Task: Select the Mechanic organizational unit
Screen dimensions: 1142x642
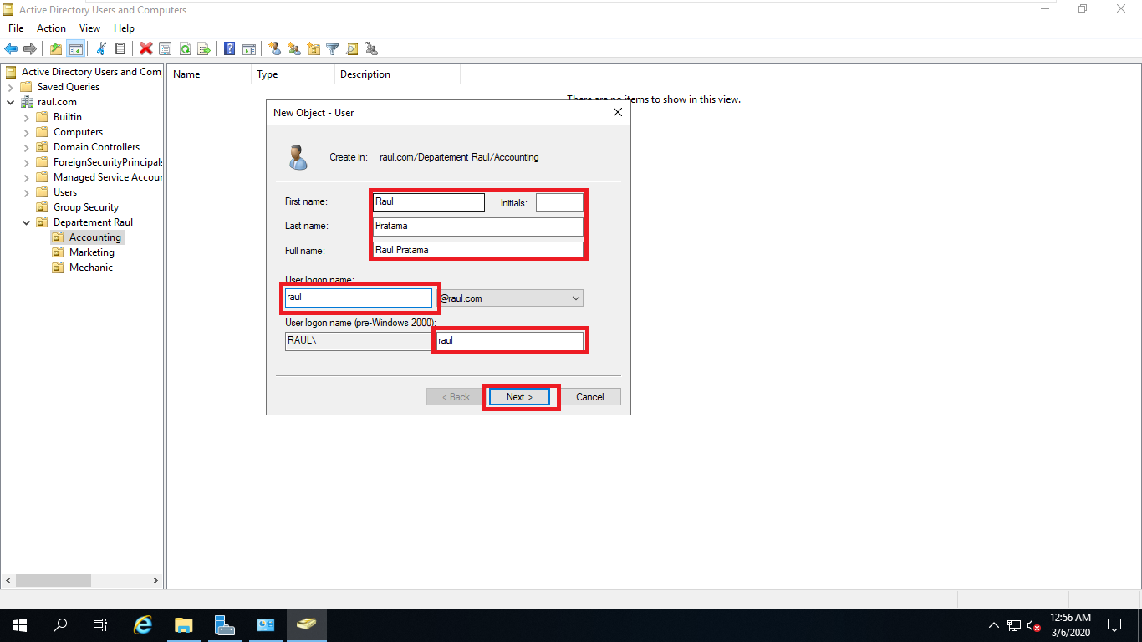Action: click(91, 267)
